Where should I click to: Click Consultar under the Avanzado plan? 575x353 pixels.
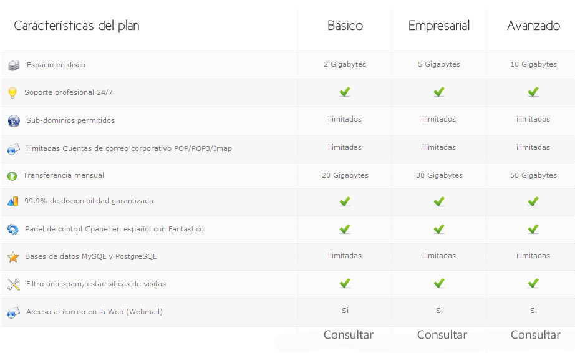coord(535,335)
